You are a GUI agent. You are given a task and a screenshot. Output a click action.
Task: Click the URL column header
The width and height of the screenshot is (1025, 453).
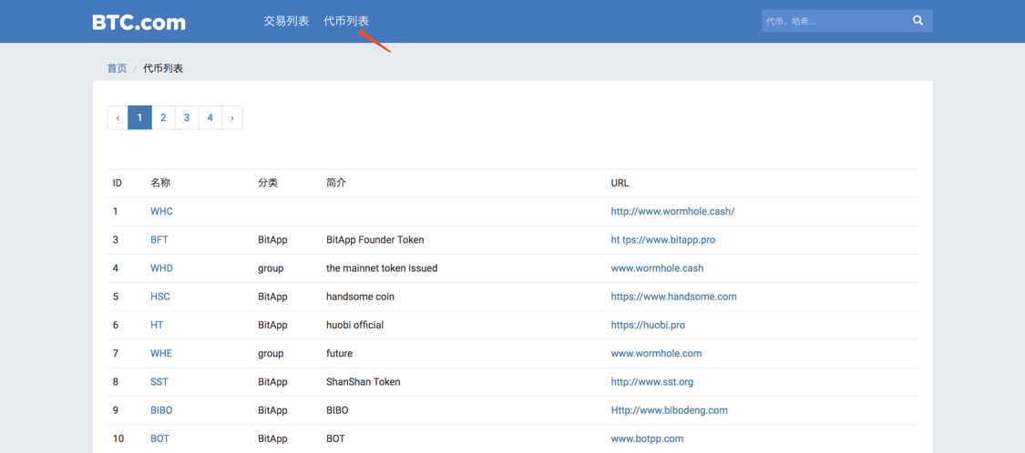(x=620, y=183)
